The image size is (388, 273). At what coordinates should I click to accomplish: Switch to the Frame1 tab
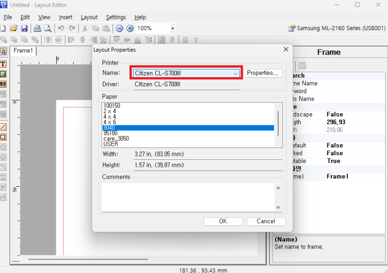tap(23, 51)
